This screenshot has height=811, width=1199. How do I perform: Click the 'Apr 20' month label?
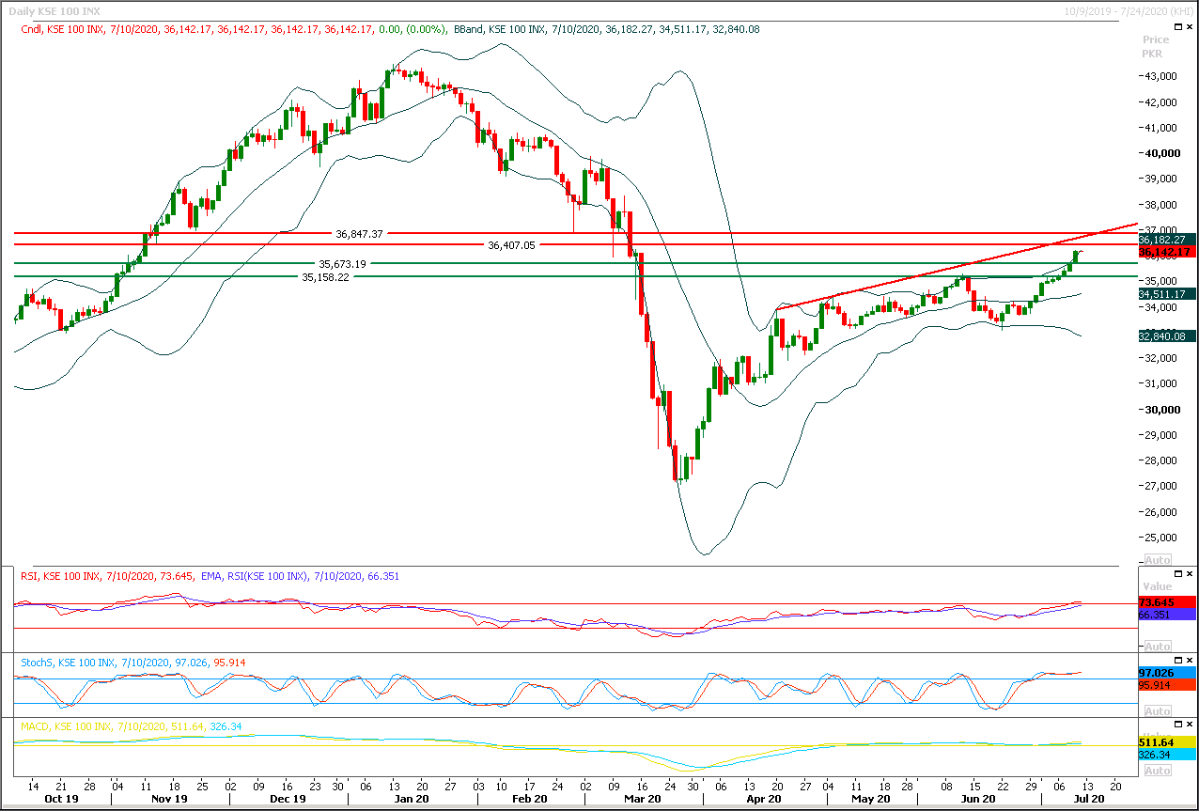click(x=763, y=799)
